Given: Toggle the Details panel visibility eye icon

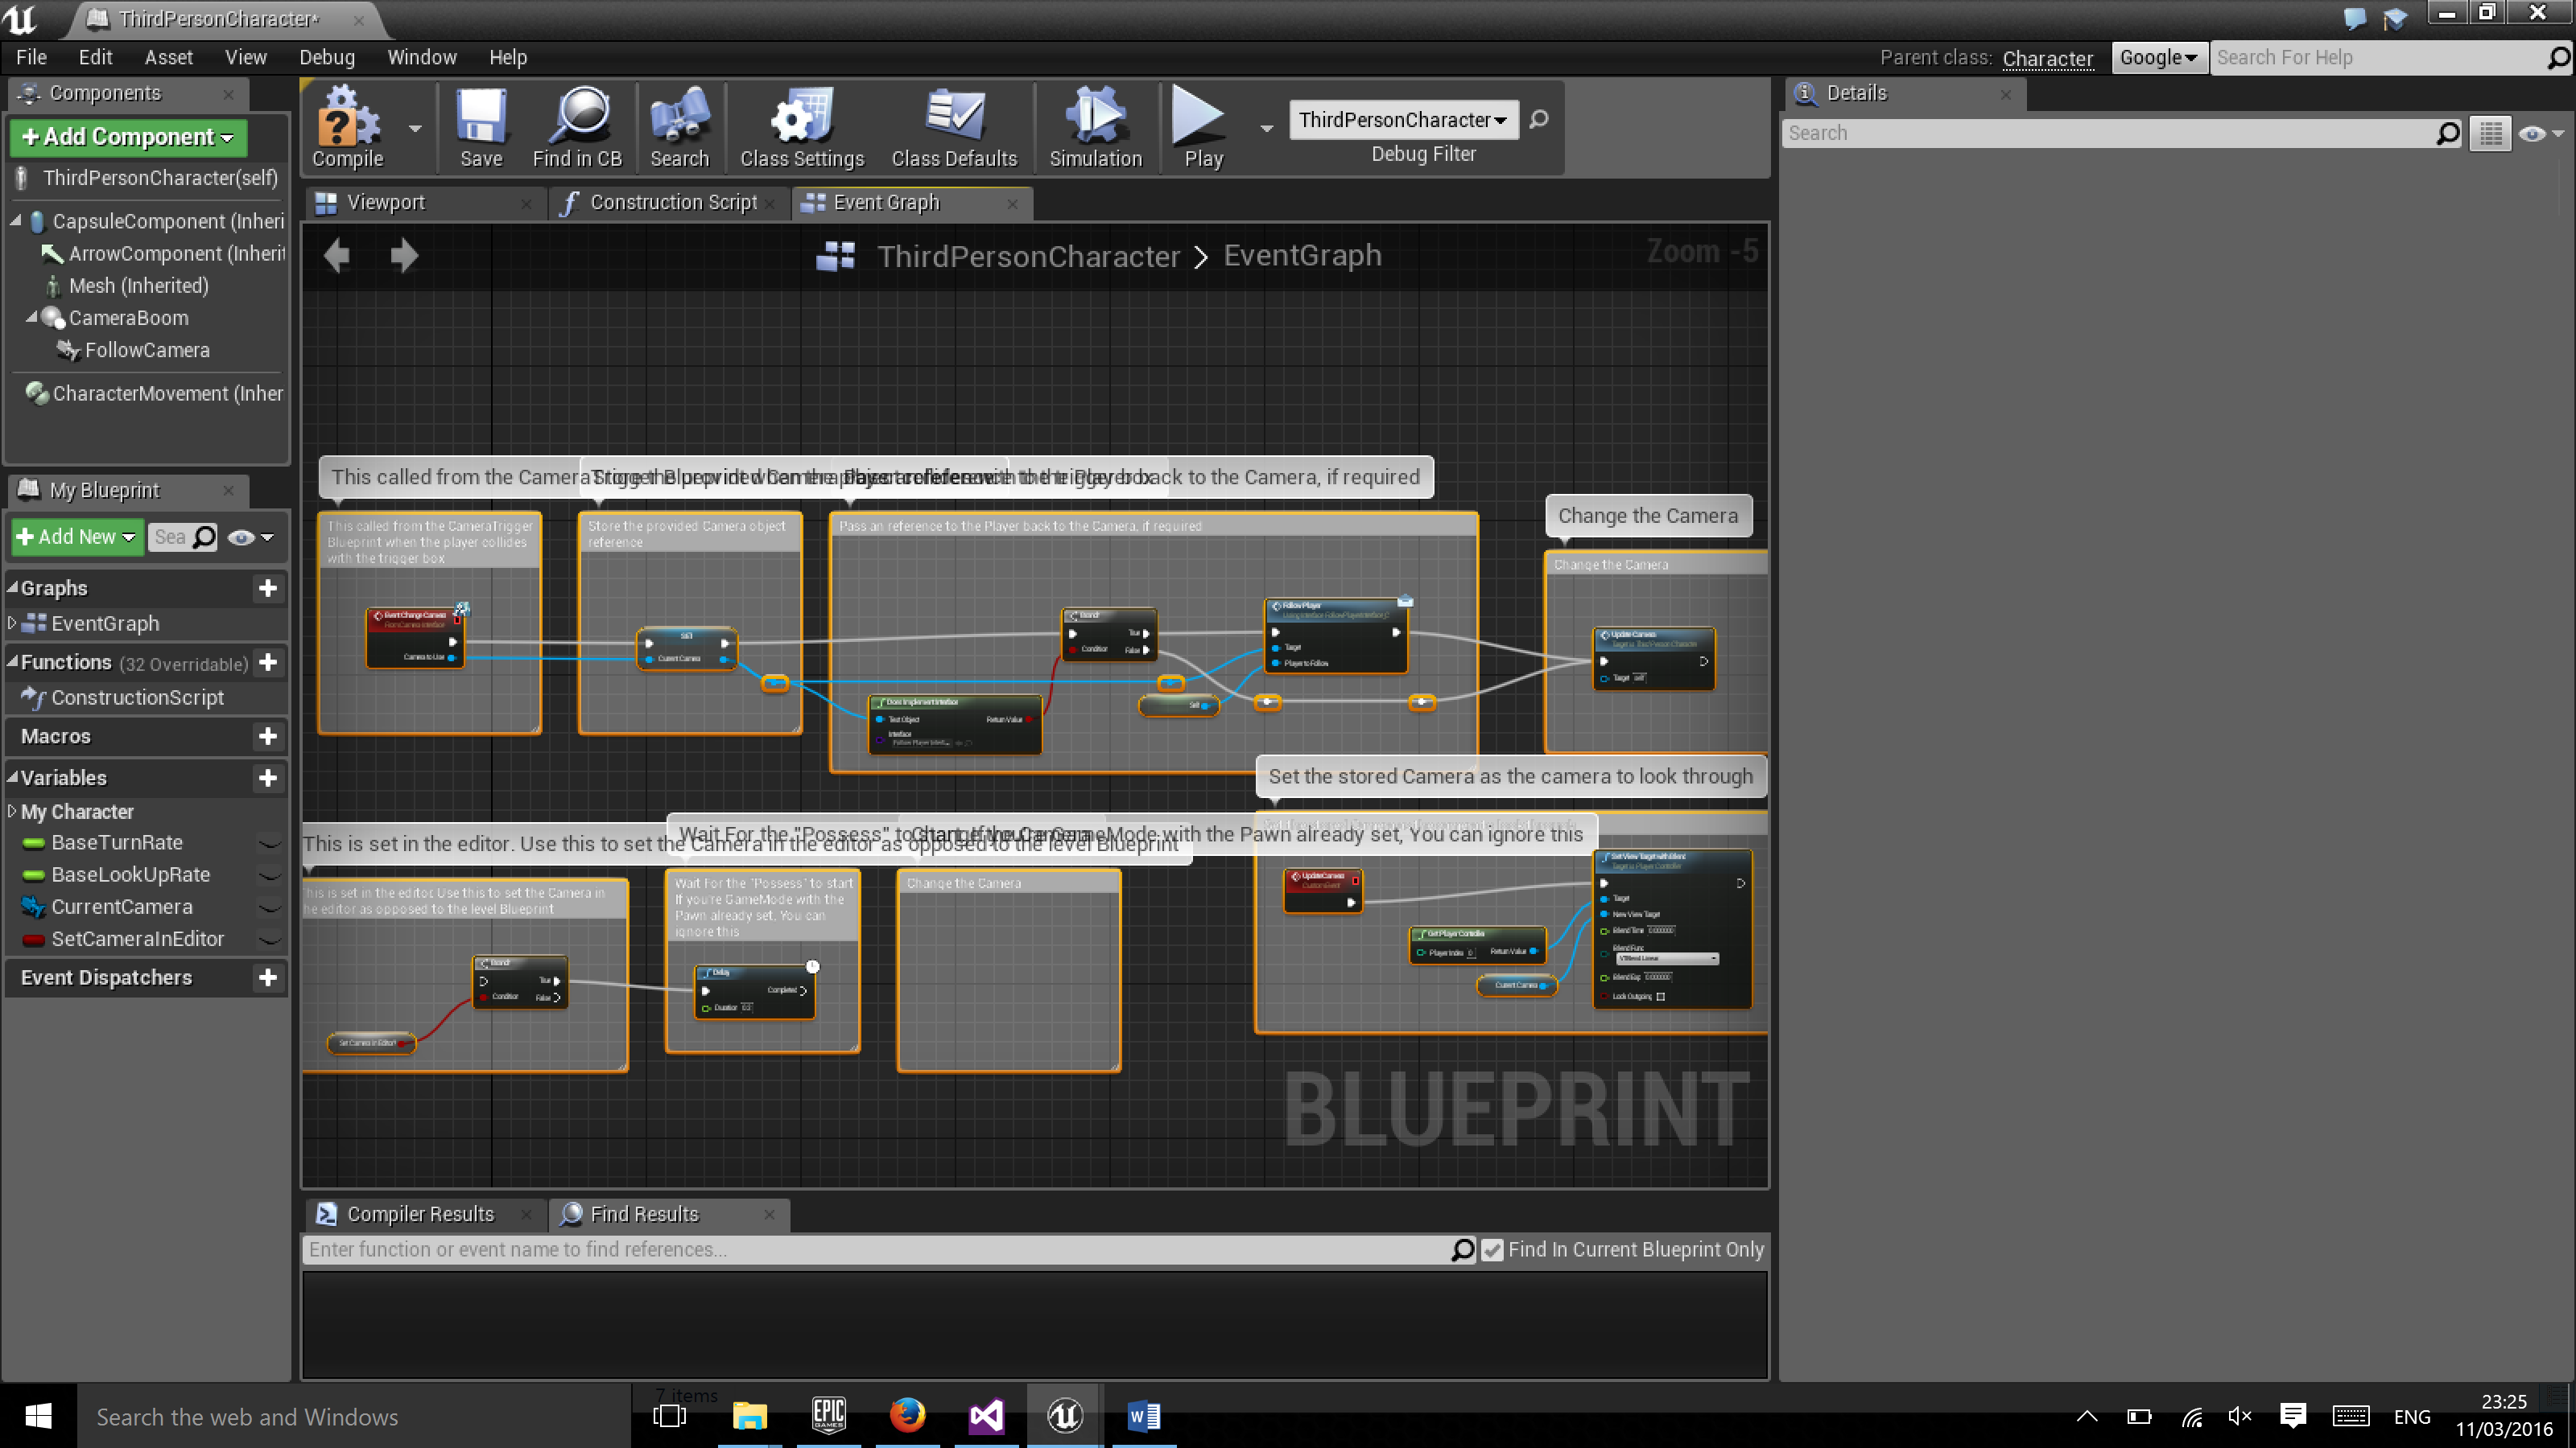Looking at the screenshot, I should pos(2541,134).
